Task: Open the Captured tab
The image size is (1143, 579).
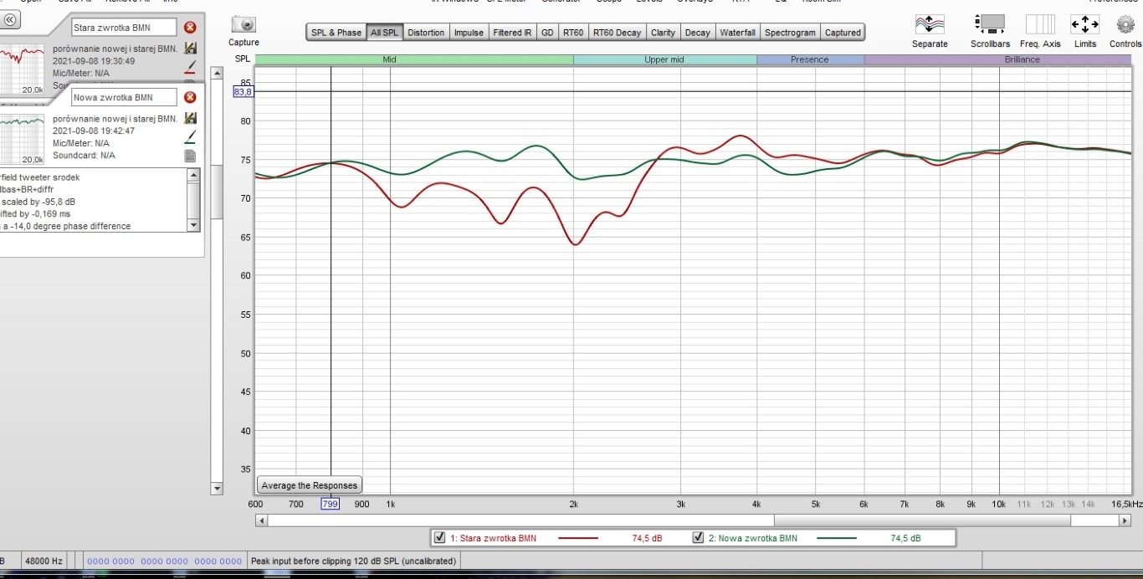Action: [x=843, y=33]
